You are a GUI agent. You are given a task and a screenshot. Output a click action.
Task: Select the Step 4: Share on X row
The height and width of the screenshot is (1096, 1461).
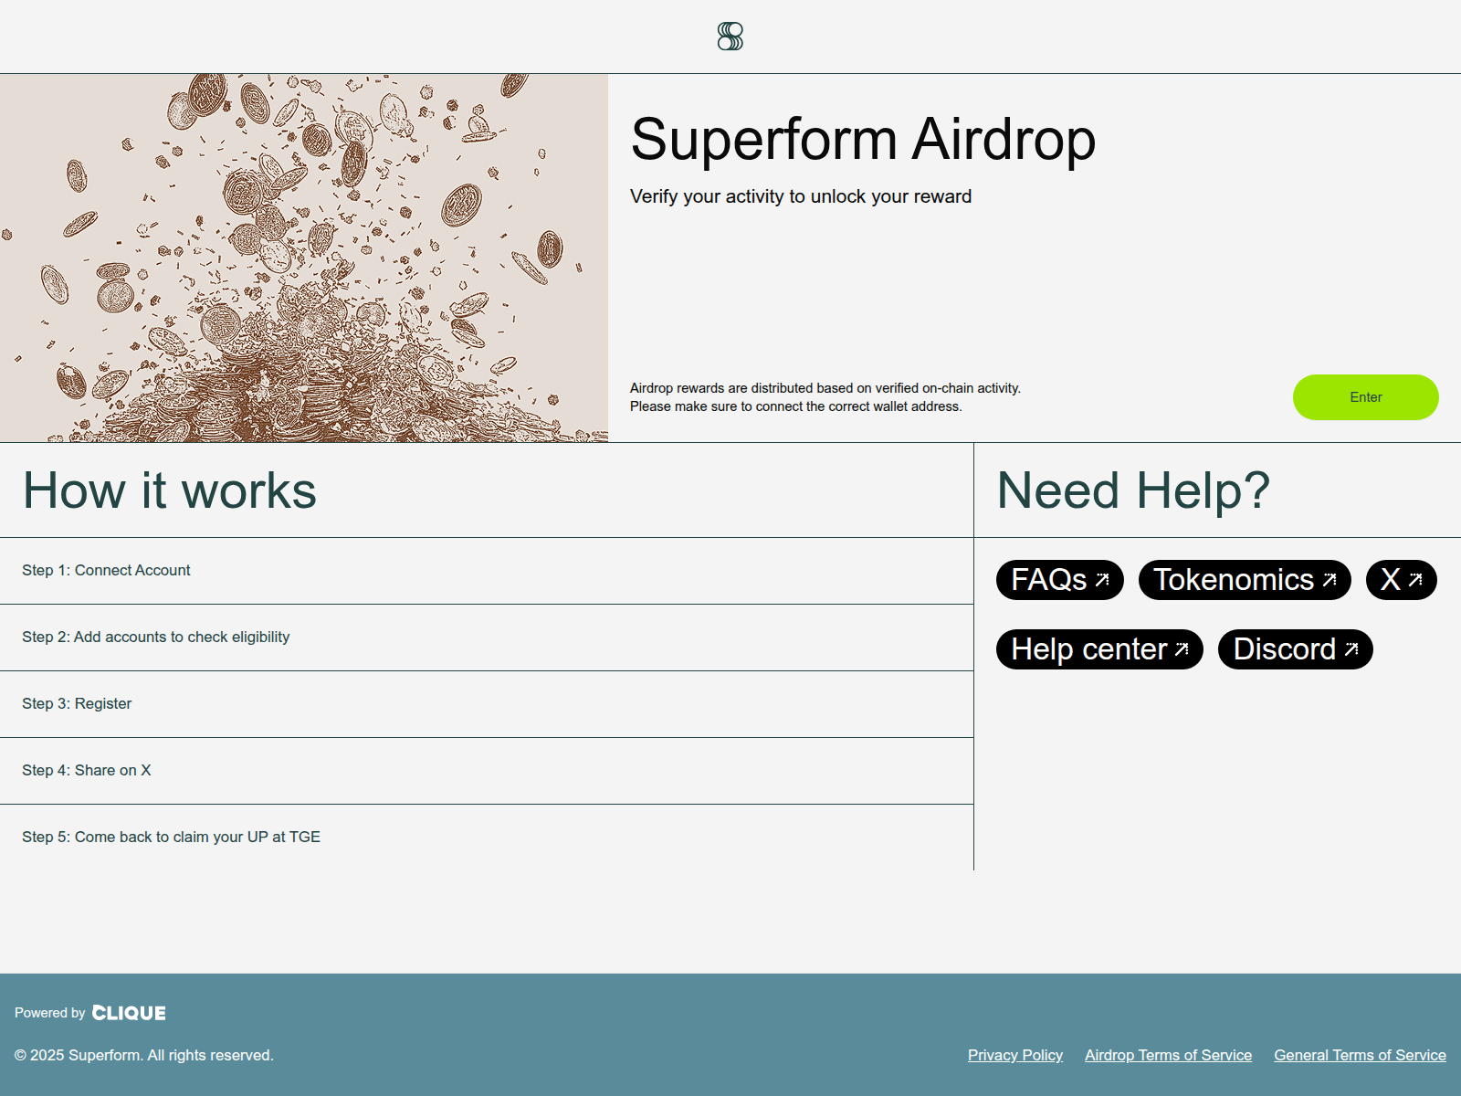(487, 770)
